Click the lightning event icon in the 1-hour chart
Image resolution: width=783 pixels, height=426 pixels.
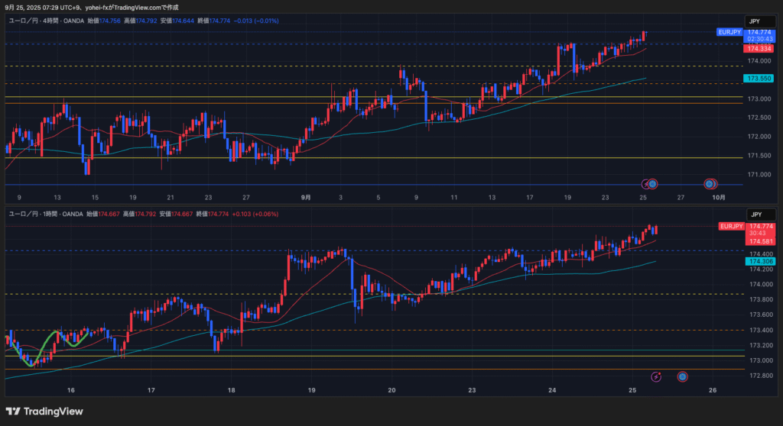(656, 376)
